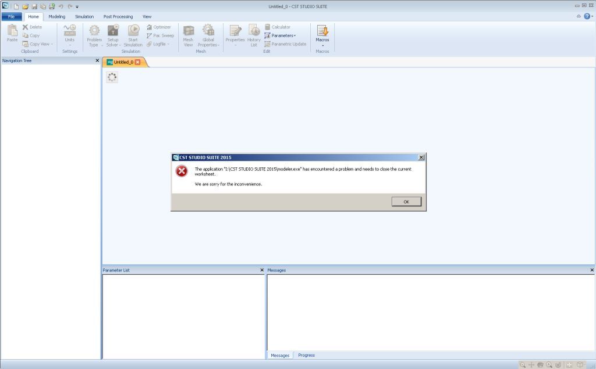
Task: Click the New file icon in quick access
Action: coord(16,6)
